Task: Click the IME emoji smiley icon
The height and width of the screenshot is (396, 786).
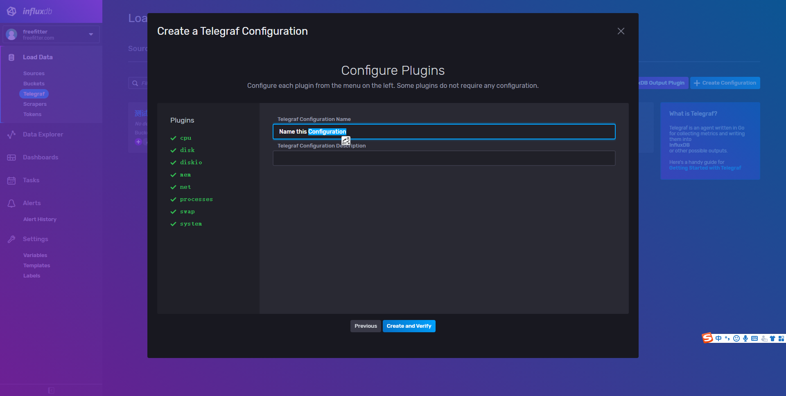Action: click(736, 338)
